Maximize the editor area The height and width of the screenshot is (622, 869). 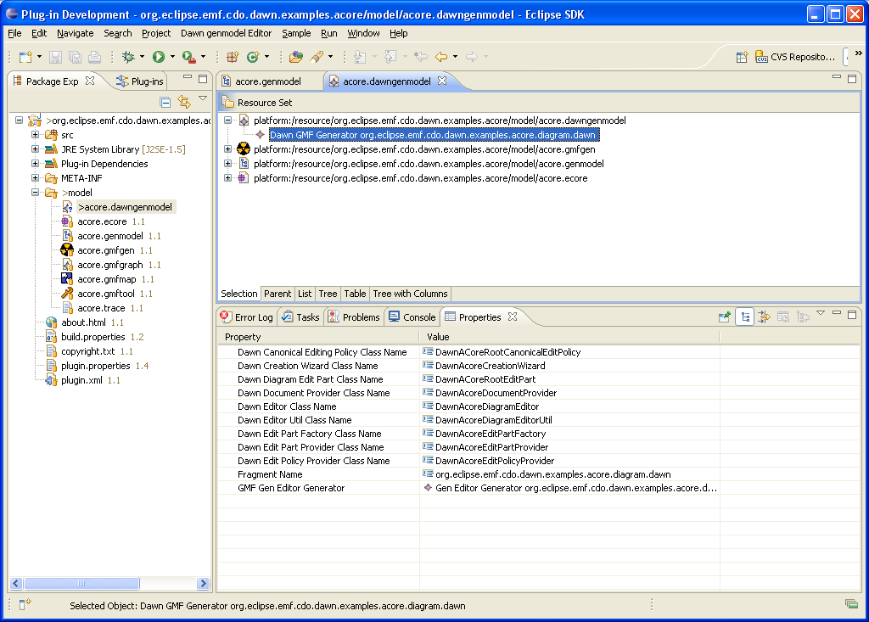click(x=852, y=79)
